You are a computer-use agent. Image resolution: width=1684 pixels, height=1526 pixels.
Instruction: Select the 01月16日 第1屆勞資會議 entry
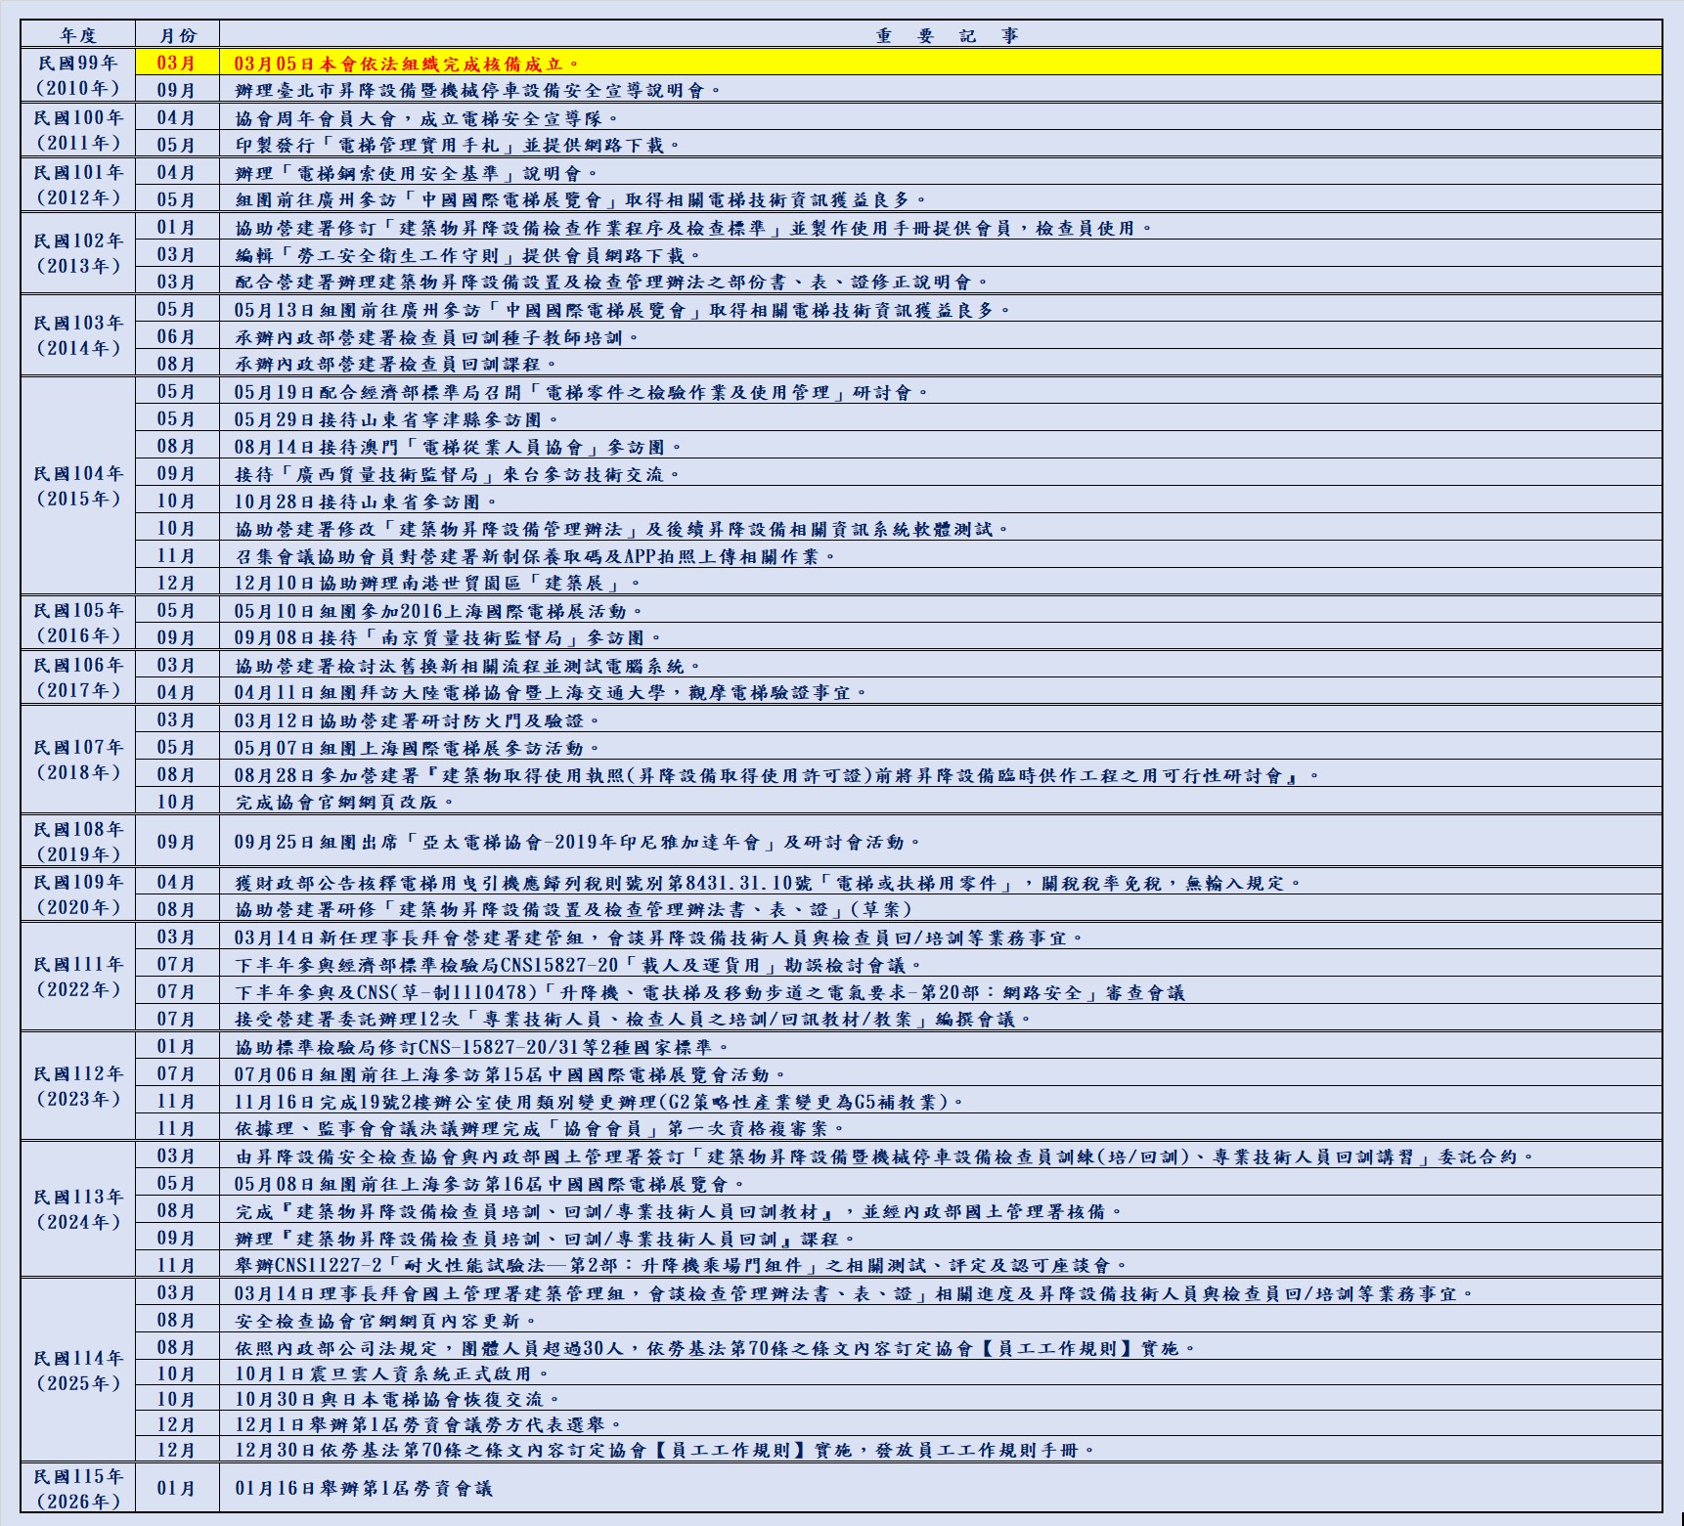[x=363, y=1488]
